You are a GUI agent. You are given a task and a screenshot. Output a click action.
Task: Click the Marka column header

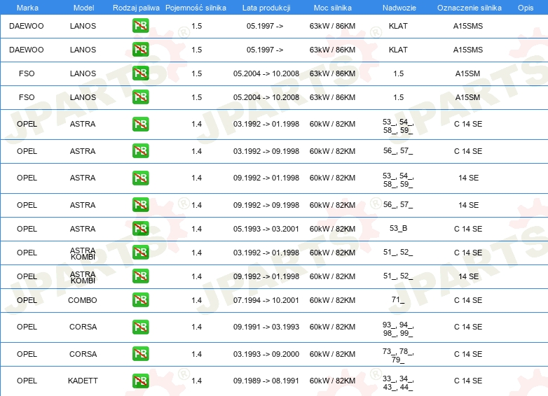27,8
